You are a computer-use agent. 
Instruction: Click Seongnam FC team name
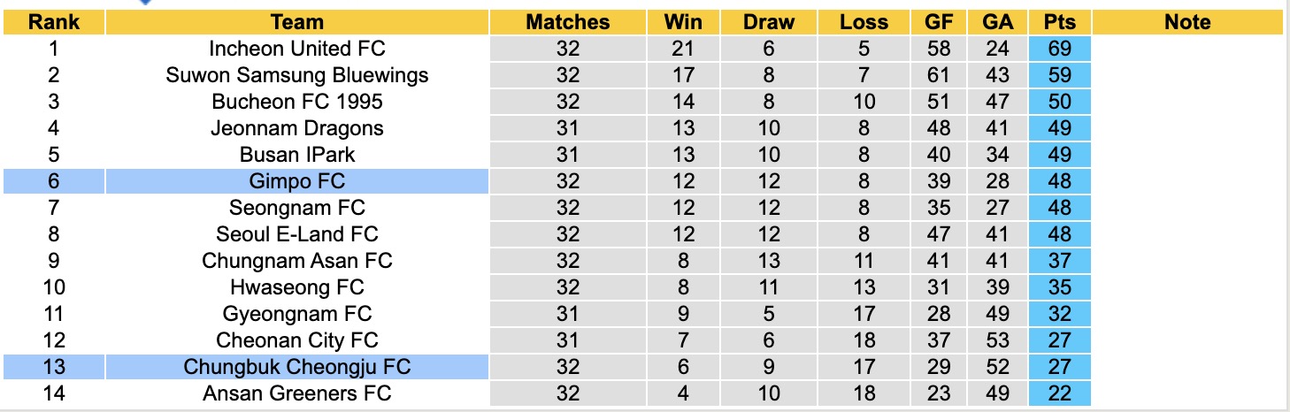click(x=297, y=208)
